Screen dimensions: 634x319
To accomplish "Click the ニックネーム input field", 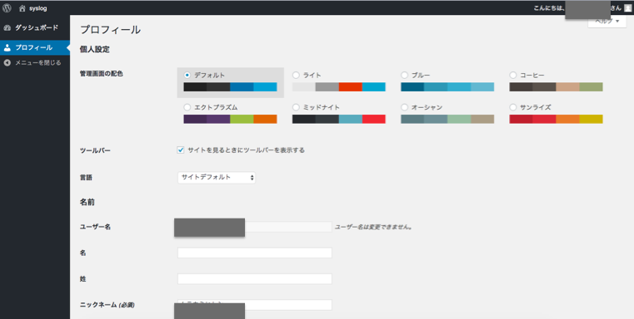I will tap(255, 305).
